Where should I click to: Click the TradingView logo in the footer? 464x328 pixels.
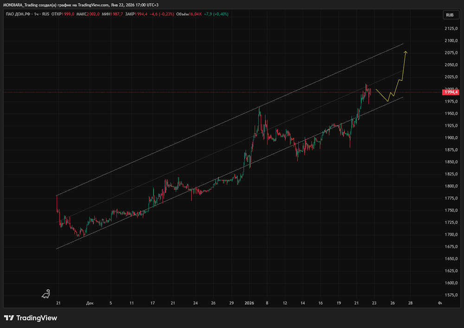[31, 318]
